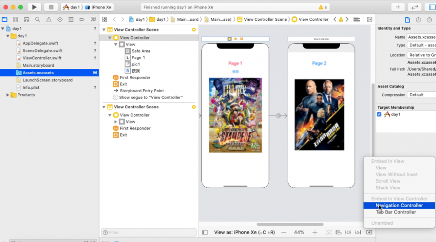Zoom out the storyboard canvas
The height and width of the screenshot is (242, 436).
click(x=284, y=232)
